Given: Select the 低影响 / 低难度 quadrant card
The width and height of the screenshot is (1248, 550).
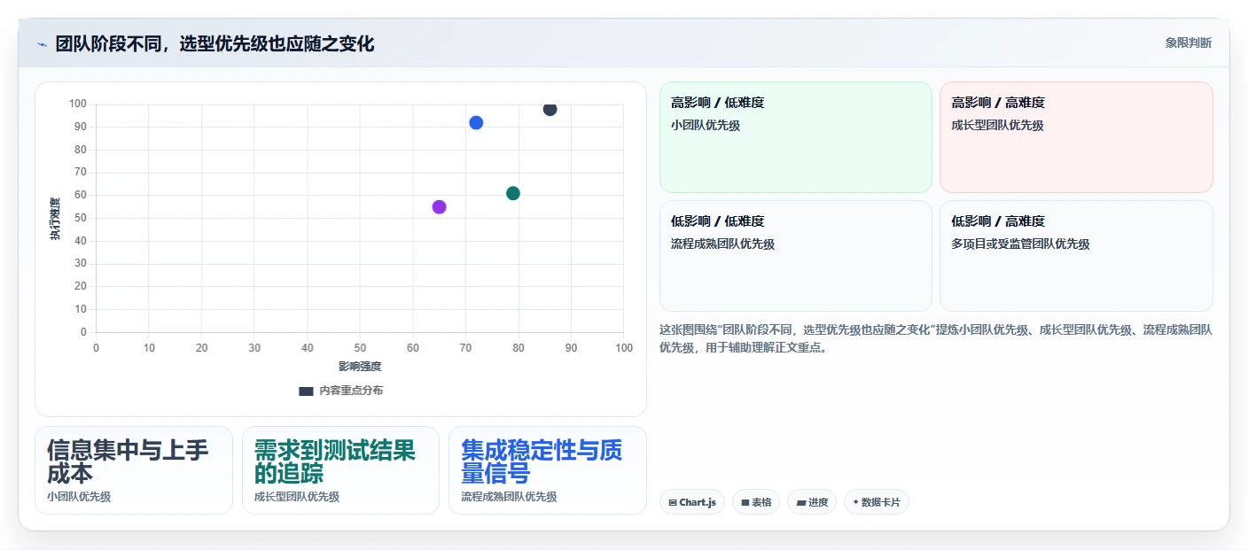Looking at the screenshot, I should [x=796, y=256].
